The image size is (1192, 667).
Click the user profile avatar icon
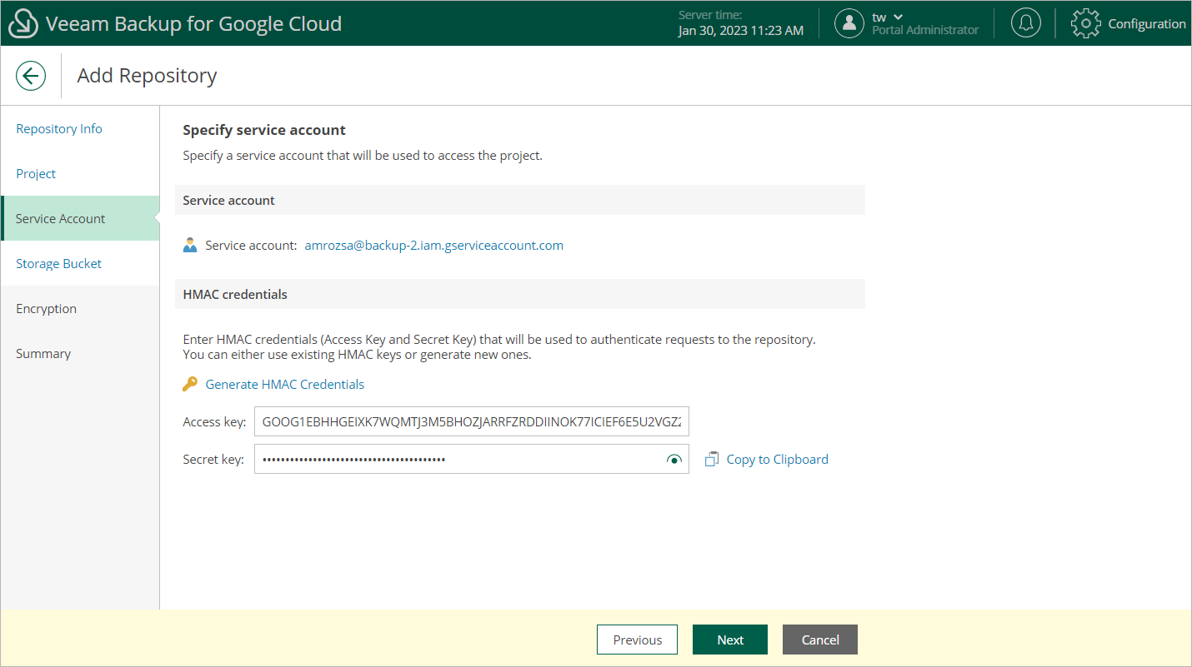(x=849, y=23)
